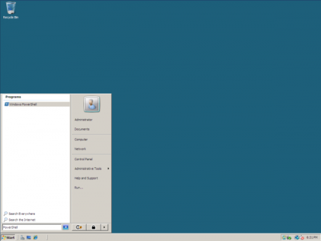This screenshot has height=241, width=321.
Task: Click the Windows Update tray icon
Action: click(x=284, y=237)
